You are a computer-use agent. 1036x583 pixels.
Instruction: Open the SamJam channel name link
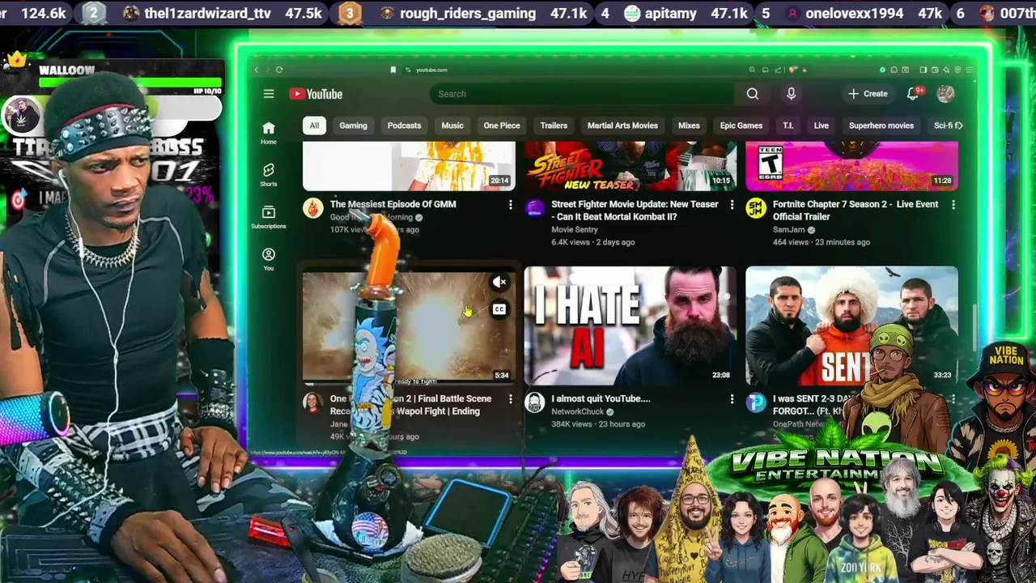click(x=789, y=230)
